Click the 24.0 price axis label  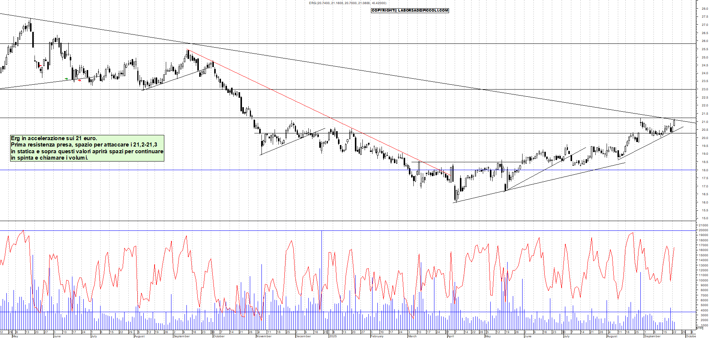click(704, 73)
